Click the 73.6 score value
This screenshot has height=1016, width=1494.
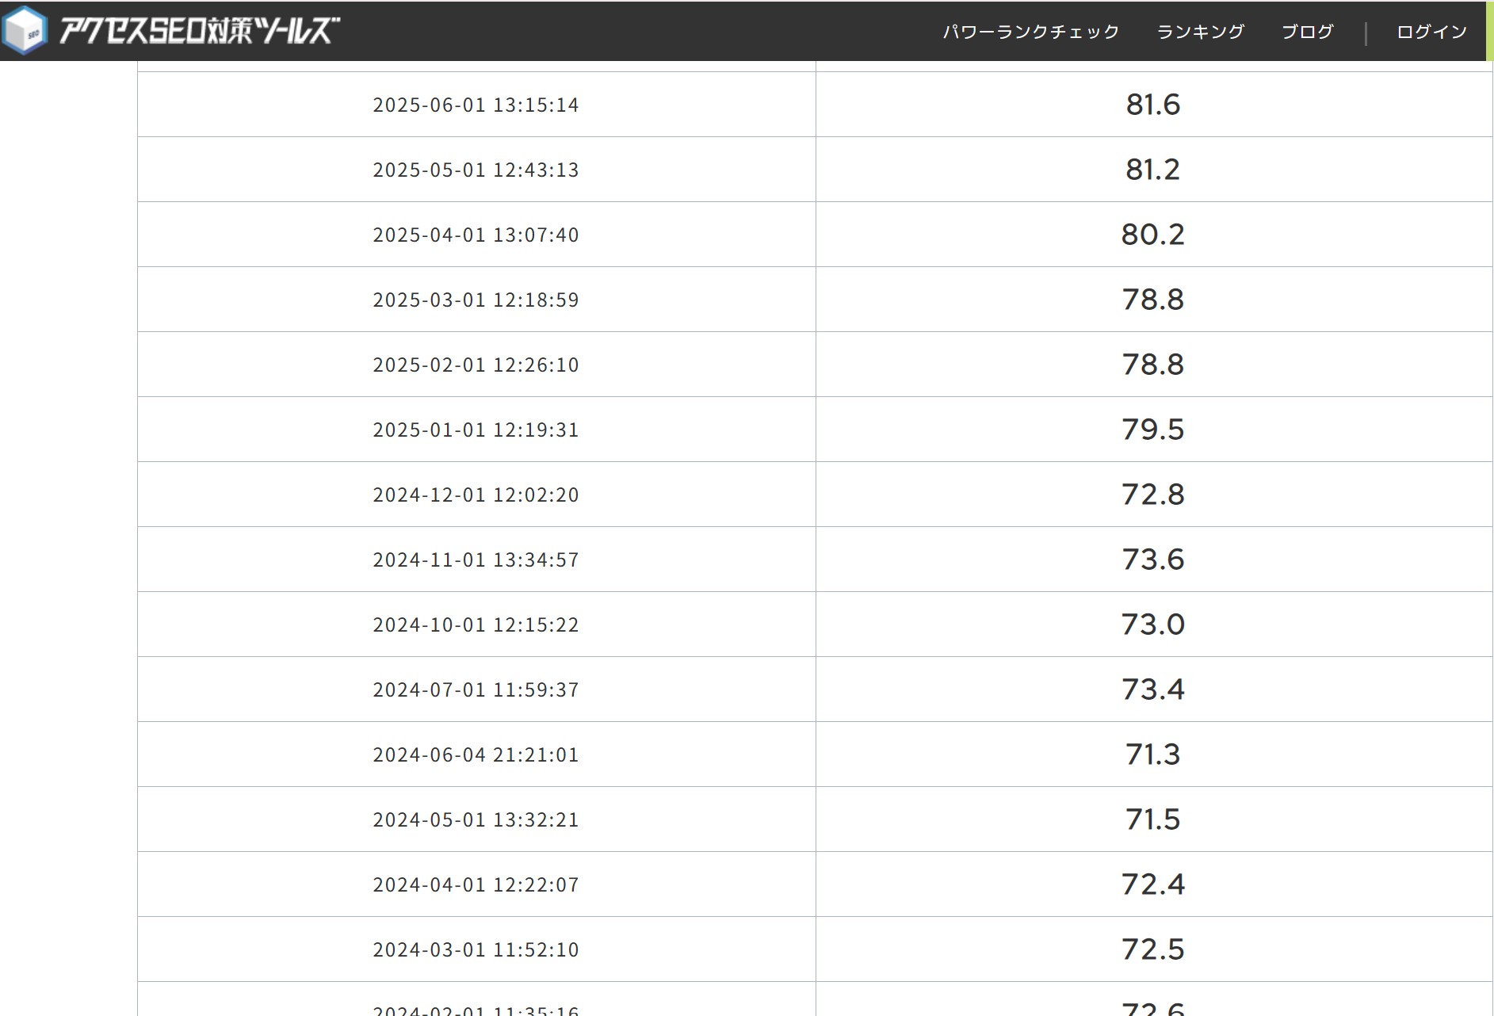[1153, 560]
